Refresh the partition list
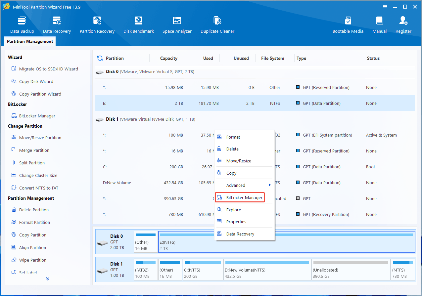This screenshot has width=422, height=296. point(100,58)
